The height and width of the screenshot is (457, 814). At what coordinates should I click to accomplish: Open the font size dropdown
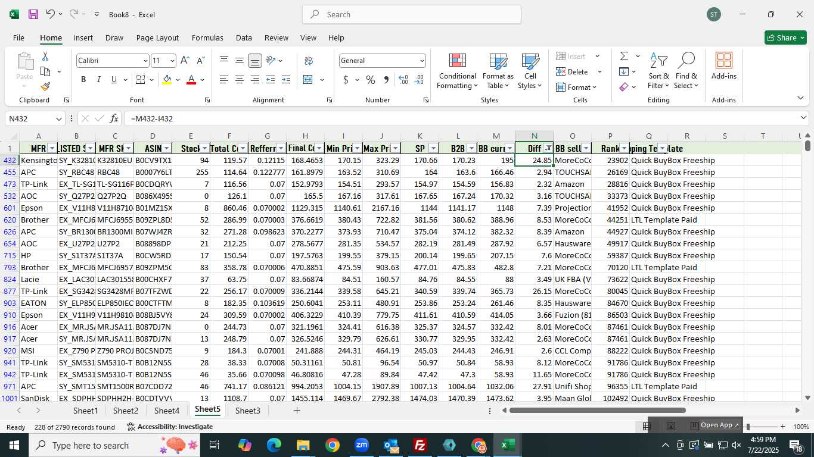(172, 61)
